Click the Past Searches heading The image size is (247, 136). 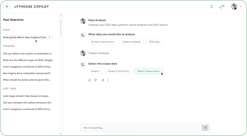13,20
